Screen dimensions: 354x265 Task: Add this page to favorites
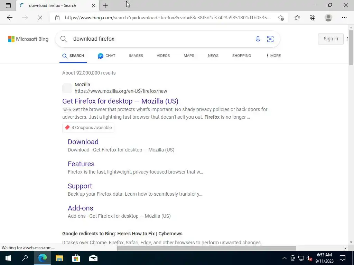point(281,18)
